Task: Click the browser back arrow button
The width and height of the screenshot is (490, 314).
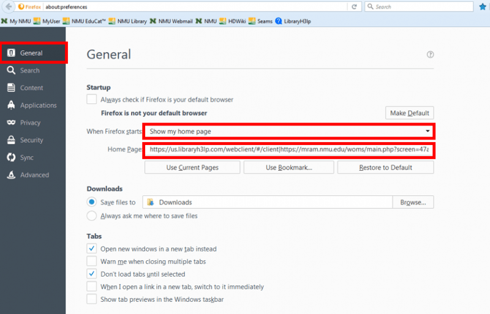Action: point(9,7)
